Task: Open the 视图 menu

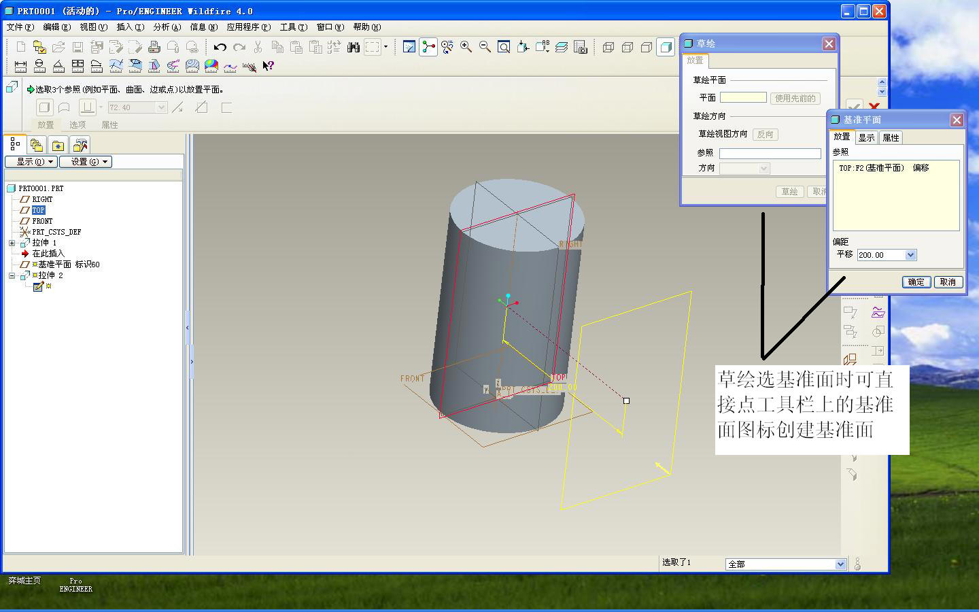Action: [93, 27]
